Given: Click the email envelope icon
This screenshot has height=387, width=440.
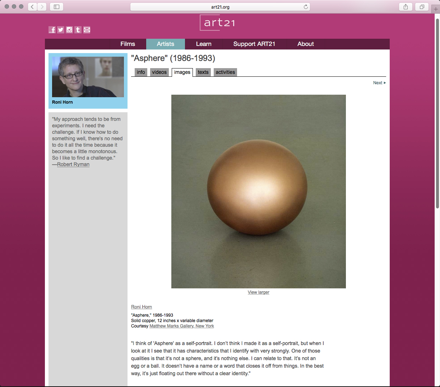Looking at the screenshot, I should 87,30.
